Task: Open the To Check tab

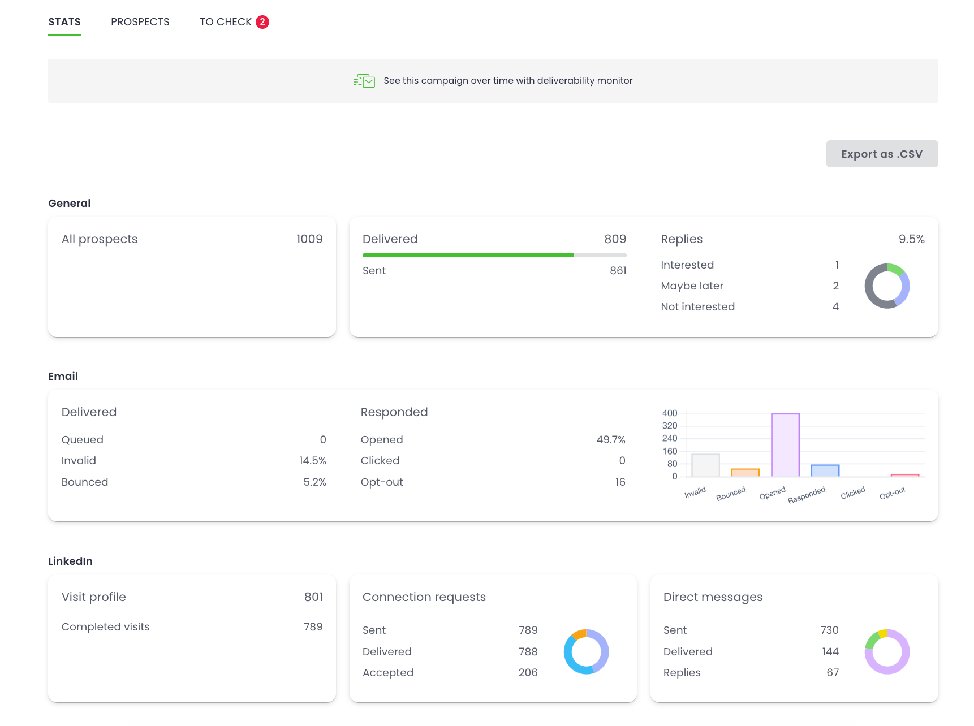Action: [226, 22]
